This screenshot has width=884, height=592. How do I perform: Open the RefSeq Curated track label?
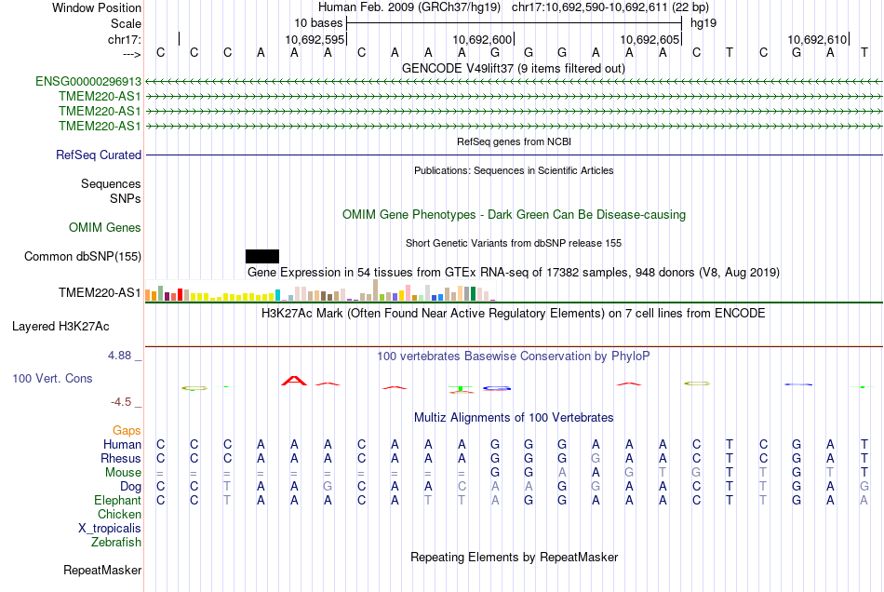(x=98, y=155)
